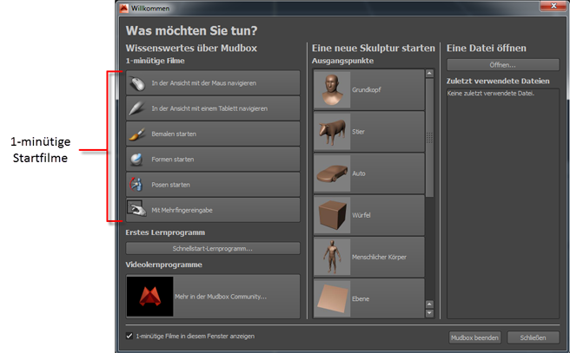Close the Willkommen window with the X
This screenshot has width=570, height=353.
553,5
